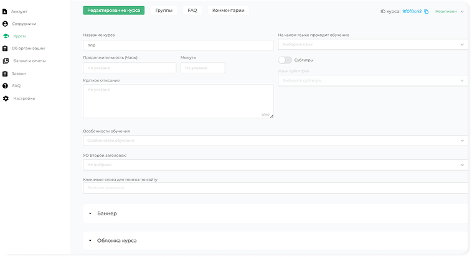Open the Неактивен status dropdown

[x=450, y=11]
